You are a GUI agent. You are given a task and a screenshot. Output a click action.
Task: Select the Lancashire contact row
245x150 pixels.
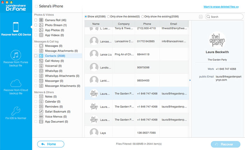[137, 41]
